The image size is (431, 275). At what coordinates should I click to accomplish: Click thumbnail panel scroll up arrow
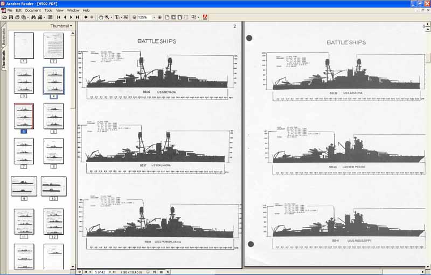point(73,33)
